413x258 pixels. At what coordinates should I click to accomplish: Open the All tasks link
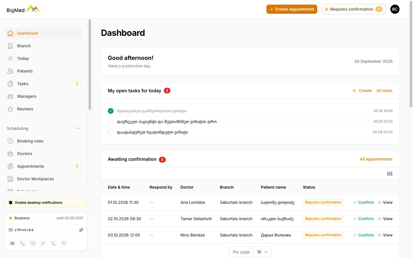tap(384, 91)
